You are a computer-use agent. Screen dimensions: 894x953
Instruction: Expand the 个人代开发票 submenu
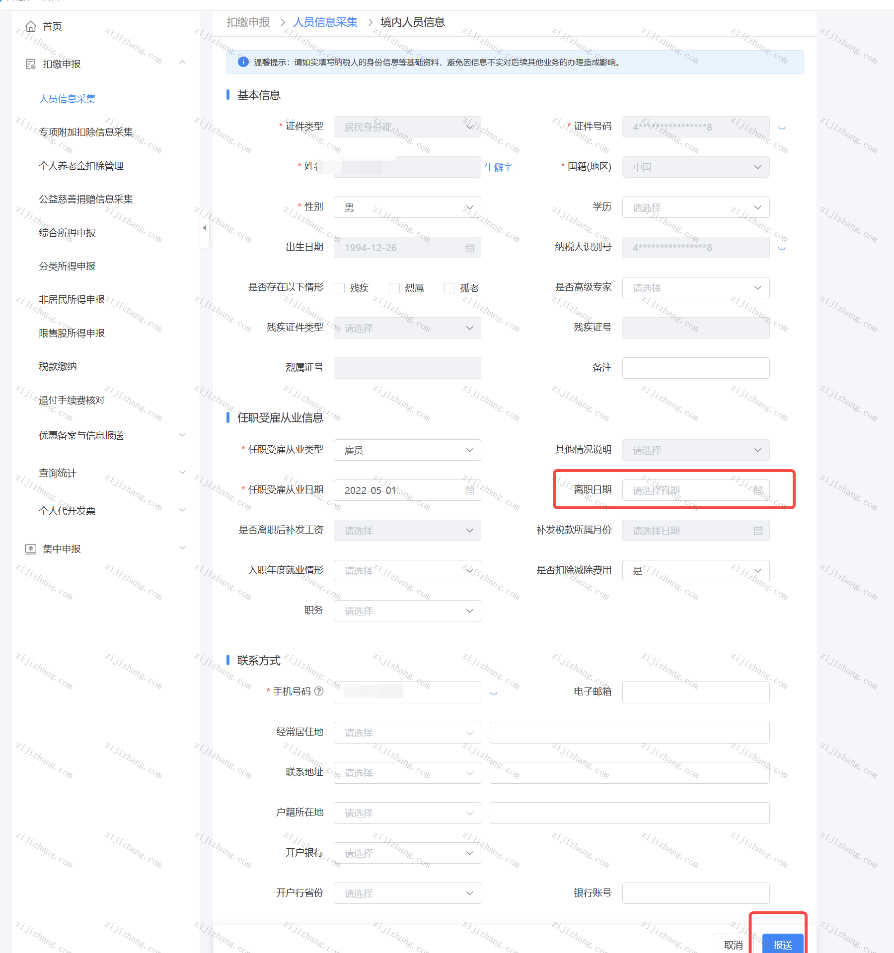tap(182, 510)
